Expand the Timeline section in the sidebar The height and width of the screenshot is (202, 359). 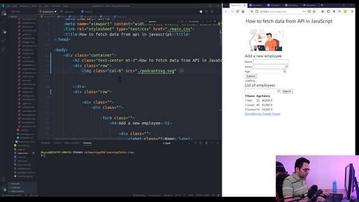pyautogui.click(x=23, y=187)
